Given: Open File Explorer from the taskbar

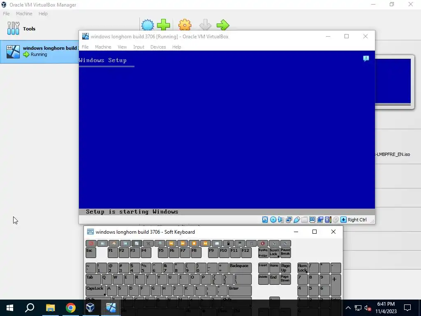Looking at the screenshot, I should coord(50,308).
